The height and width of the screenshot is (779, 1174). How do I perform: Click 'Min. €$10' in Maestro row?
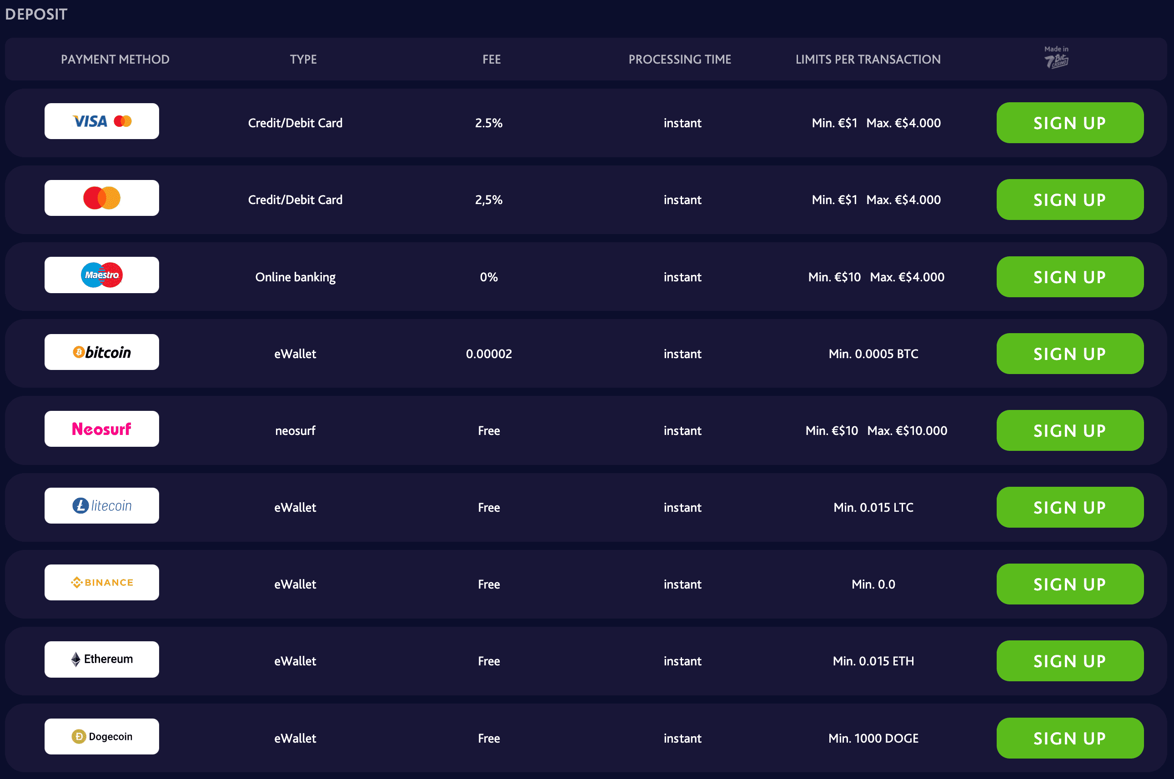pos(834,277)
